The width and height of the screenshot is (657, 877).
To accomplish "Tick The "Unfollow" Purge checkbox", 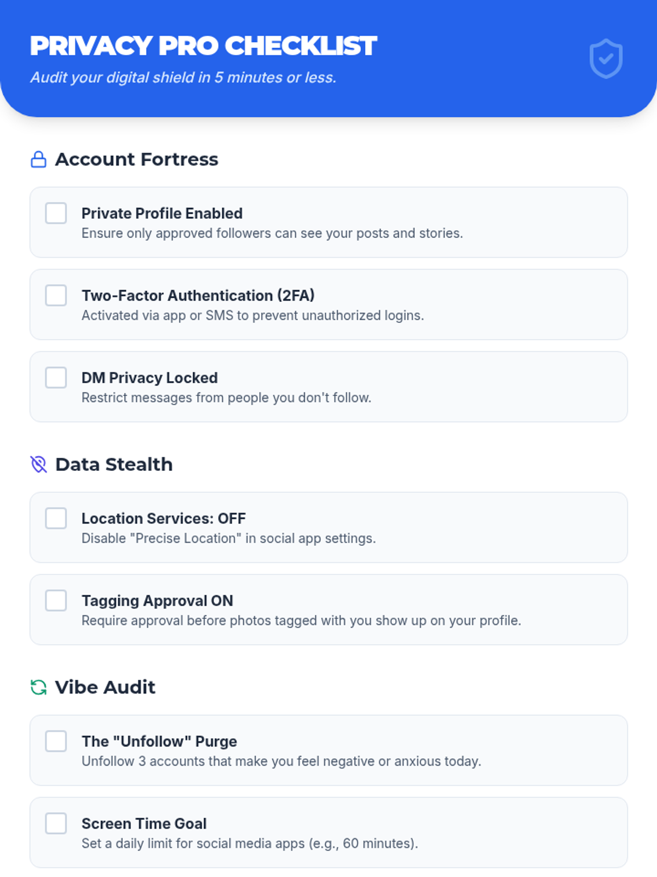I will coord(56,741).
